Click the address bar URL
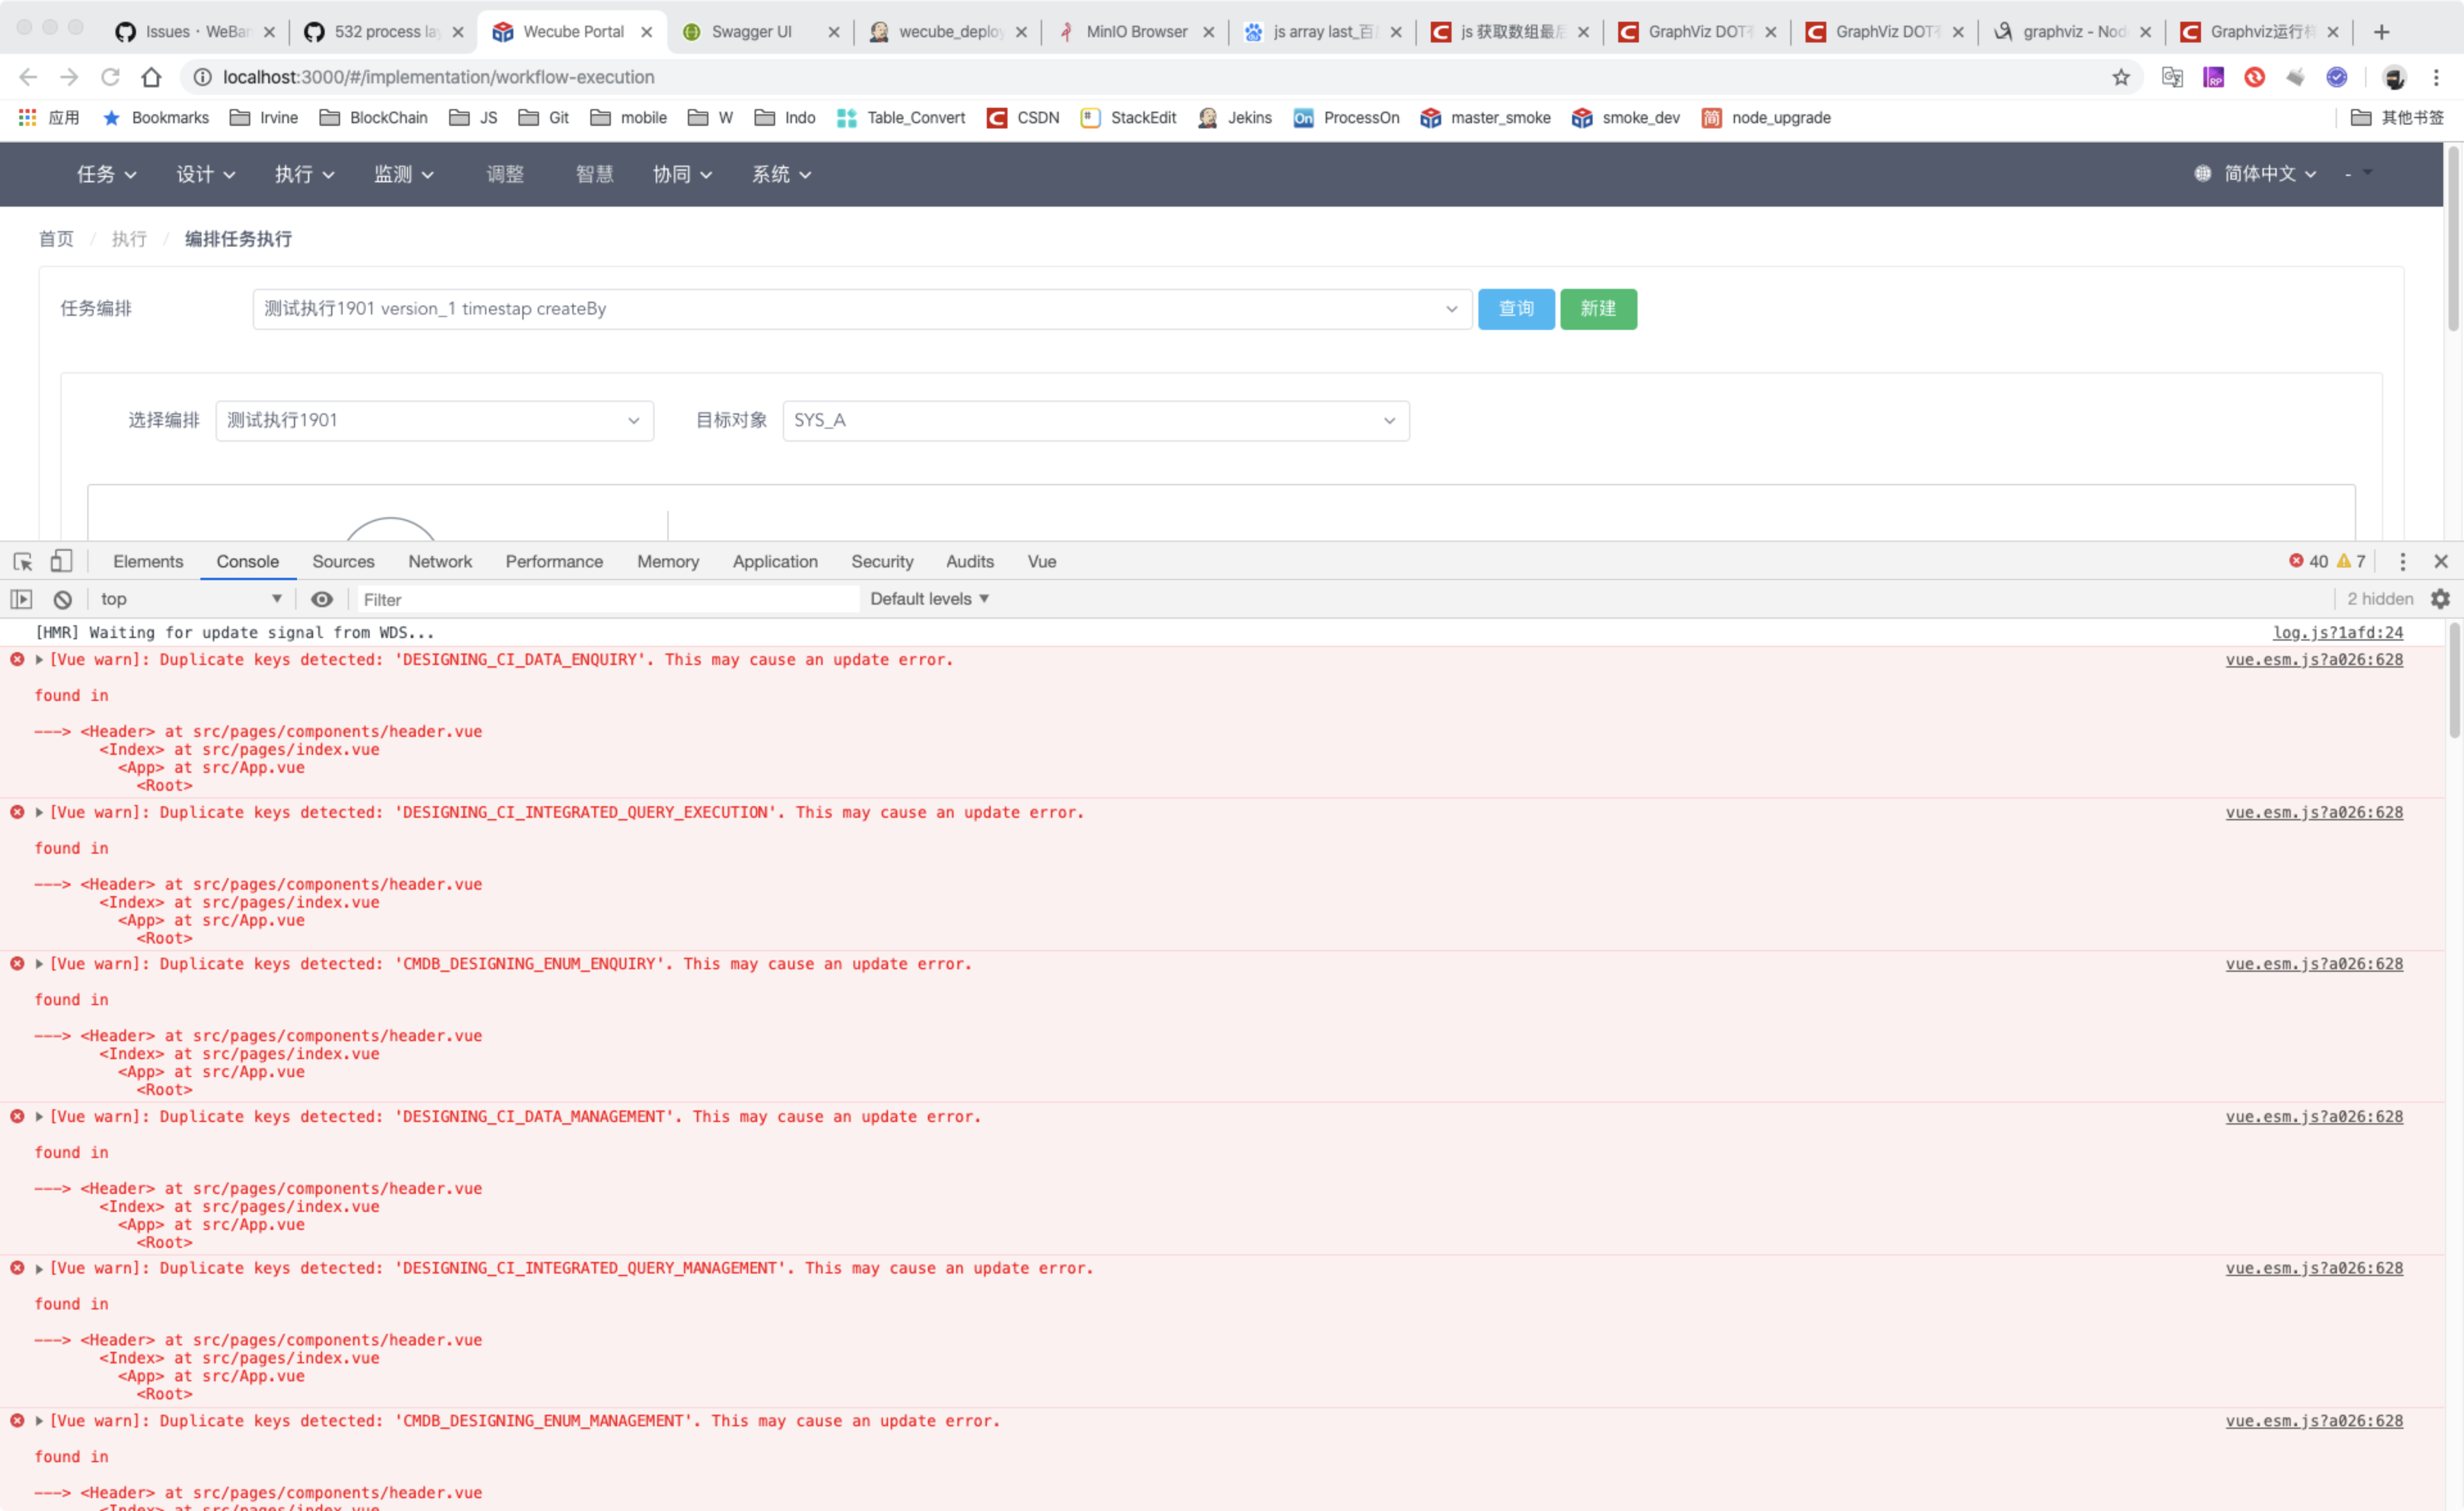This screenshot has width=2464, height=1511. coord(438,77)
